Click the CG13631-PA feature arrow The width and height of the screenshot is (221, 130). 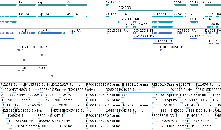108,33
